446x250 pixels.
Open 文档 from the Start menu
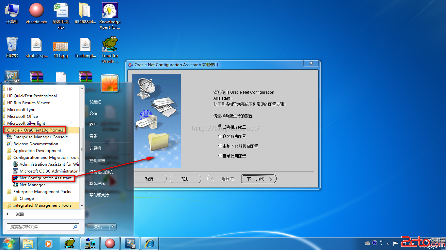click(x=93, y=113)
